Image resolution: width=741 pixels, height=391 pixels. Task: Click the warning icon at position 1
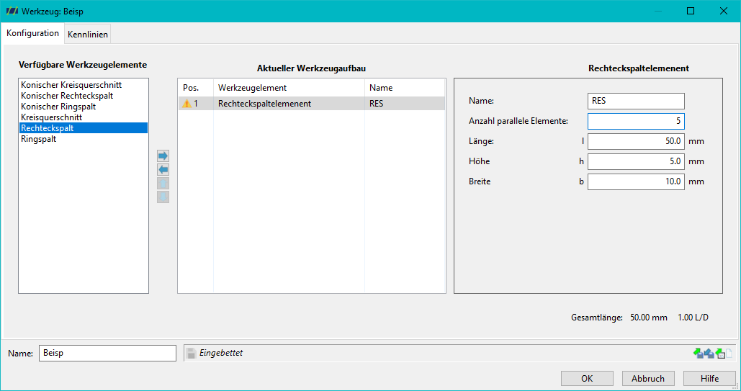click(x=187, y=104)
